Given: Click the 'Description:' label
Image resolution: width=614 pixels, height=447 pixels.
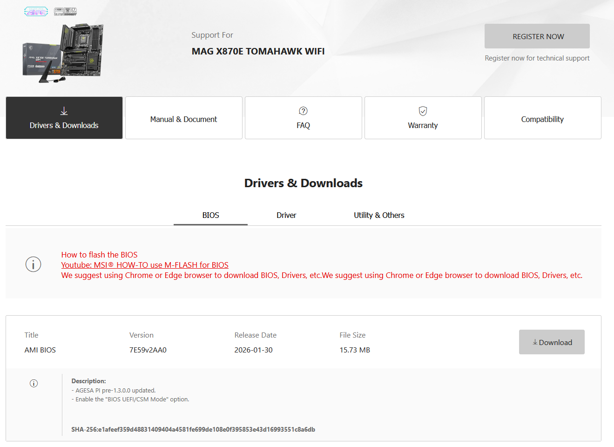Looking at the screenshot, I should tap(89, 381).
